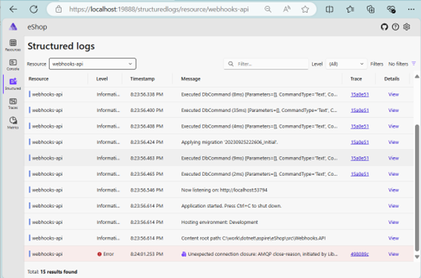Go to the Structured logs page

coord(13,84)
